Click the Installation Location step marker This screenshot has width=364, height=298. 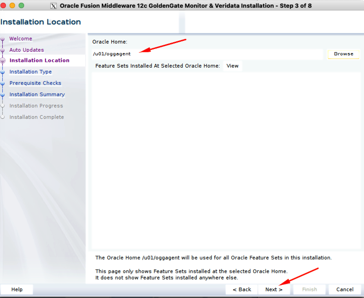point(3,60)
